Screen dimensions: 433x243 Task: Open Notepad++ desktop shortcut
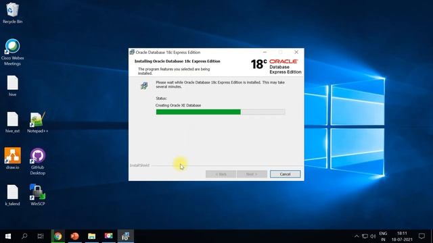coord(38,122)
